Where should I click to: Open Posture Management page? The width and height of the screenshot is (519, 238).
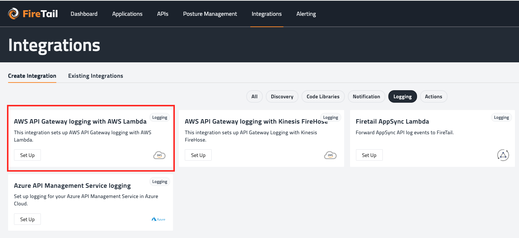coord(210,14)
